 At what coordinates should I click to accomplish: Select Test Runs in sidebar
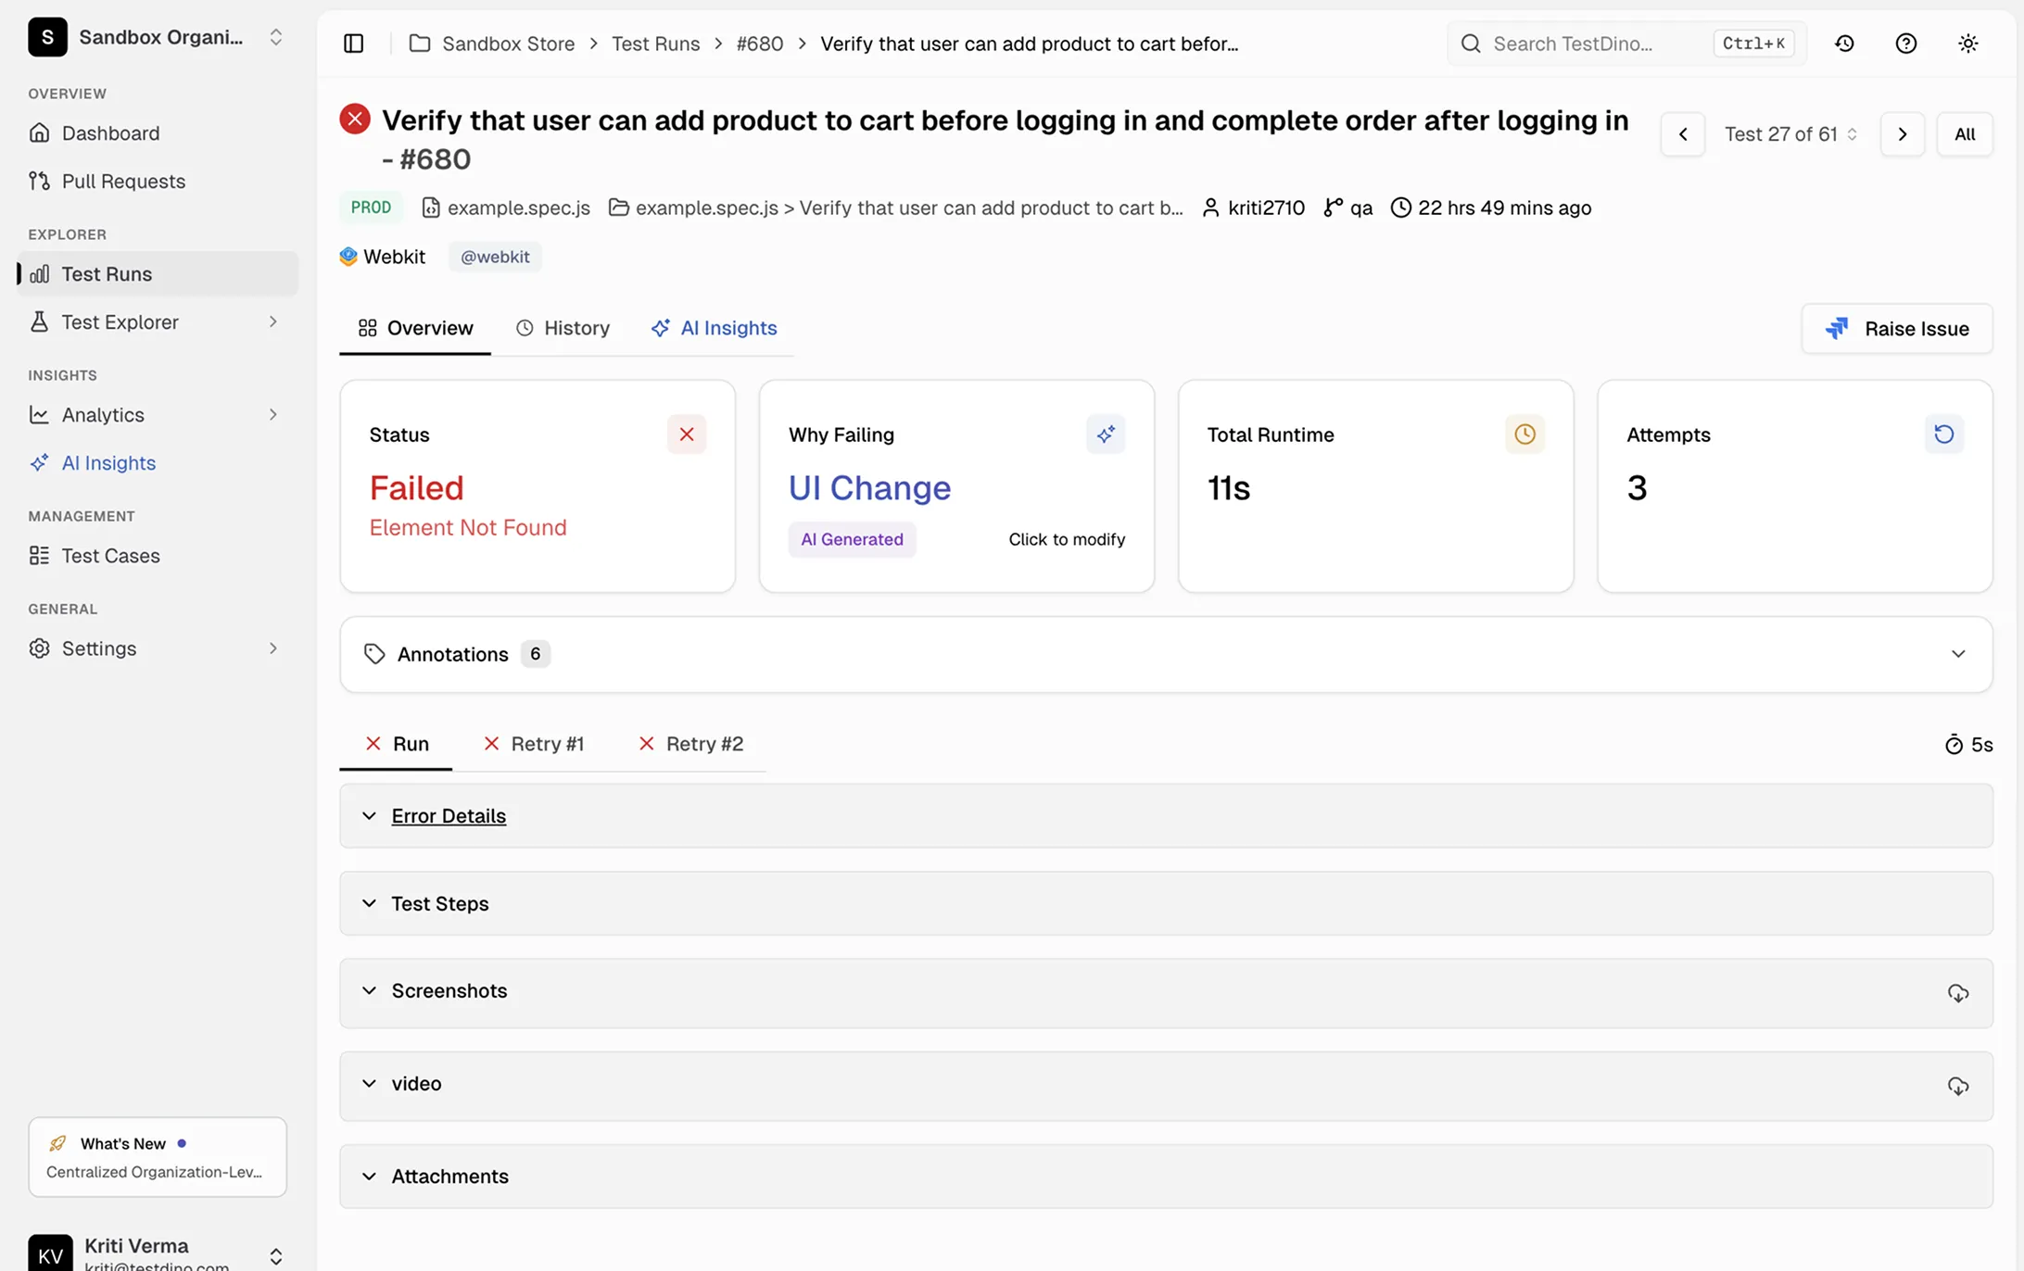click(158, 274)
